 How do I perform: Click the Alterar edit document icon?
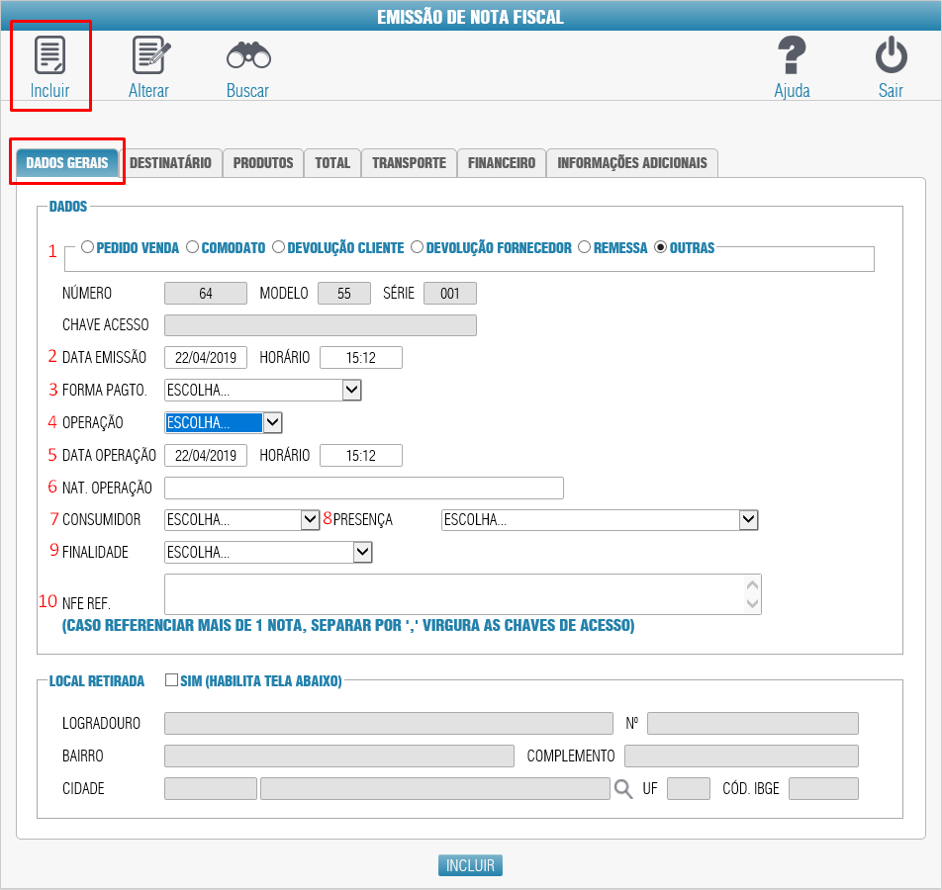pos(150,55)
